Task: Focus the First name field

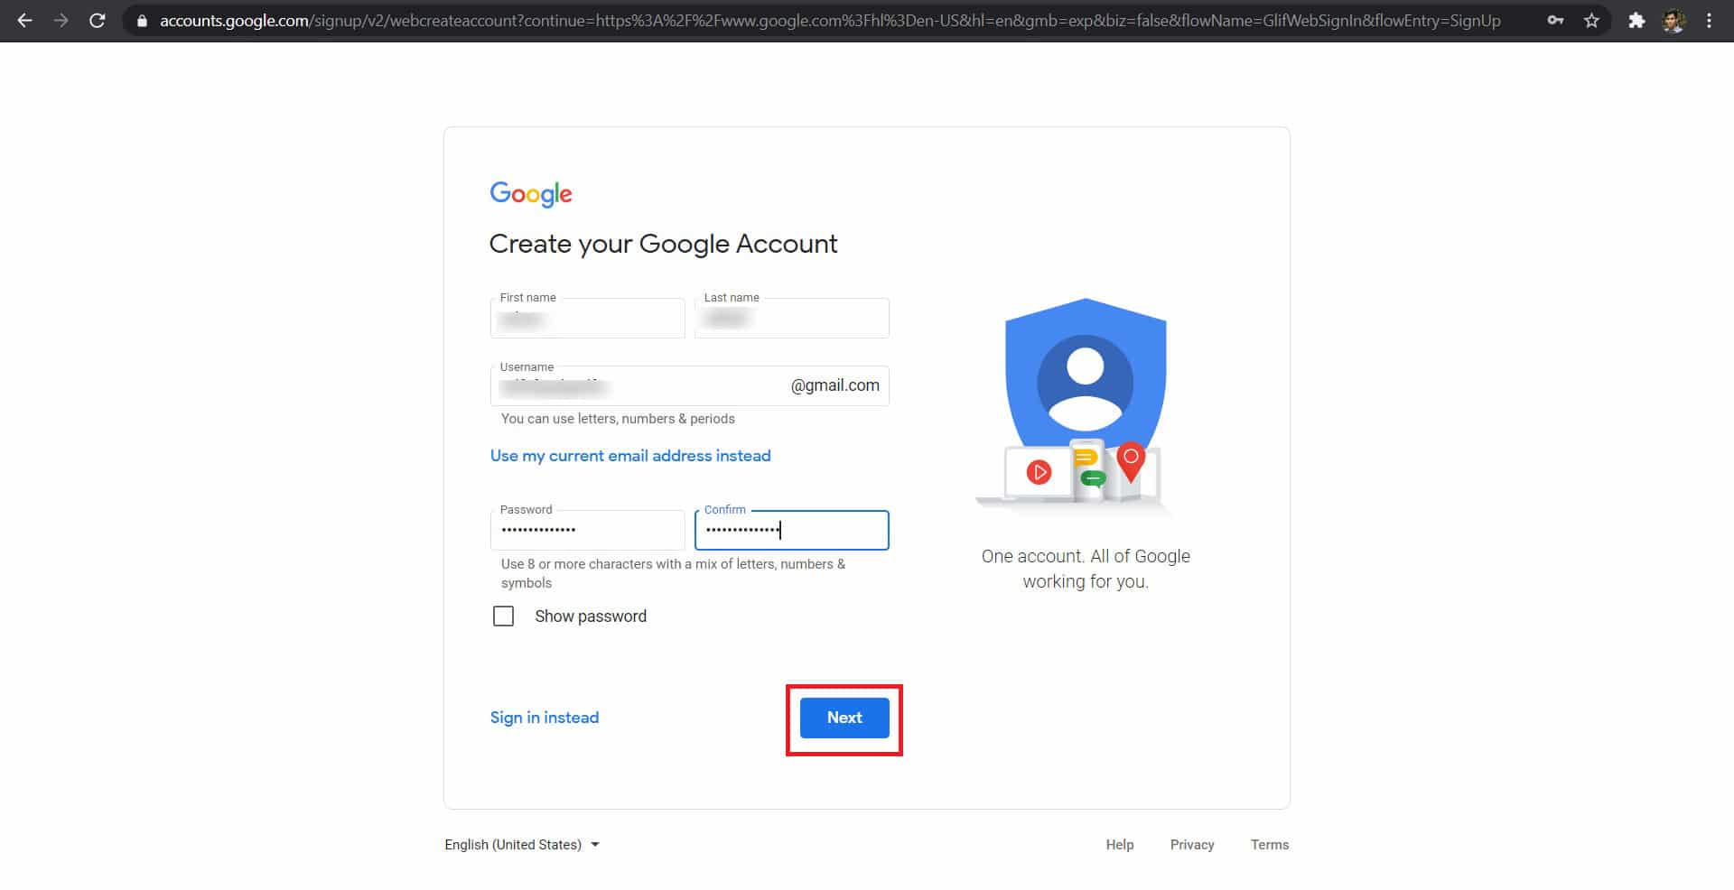Action: (588, 318)
